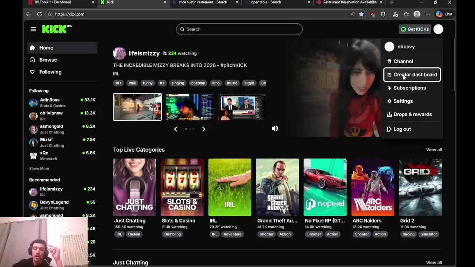Open lifeismizzy in the Recommended list
The width and height of the screenshot is (475, 267).
[62, 192]
